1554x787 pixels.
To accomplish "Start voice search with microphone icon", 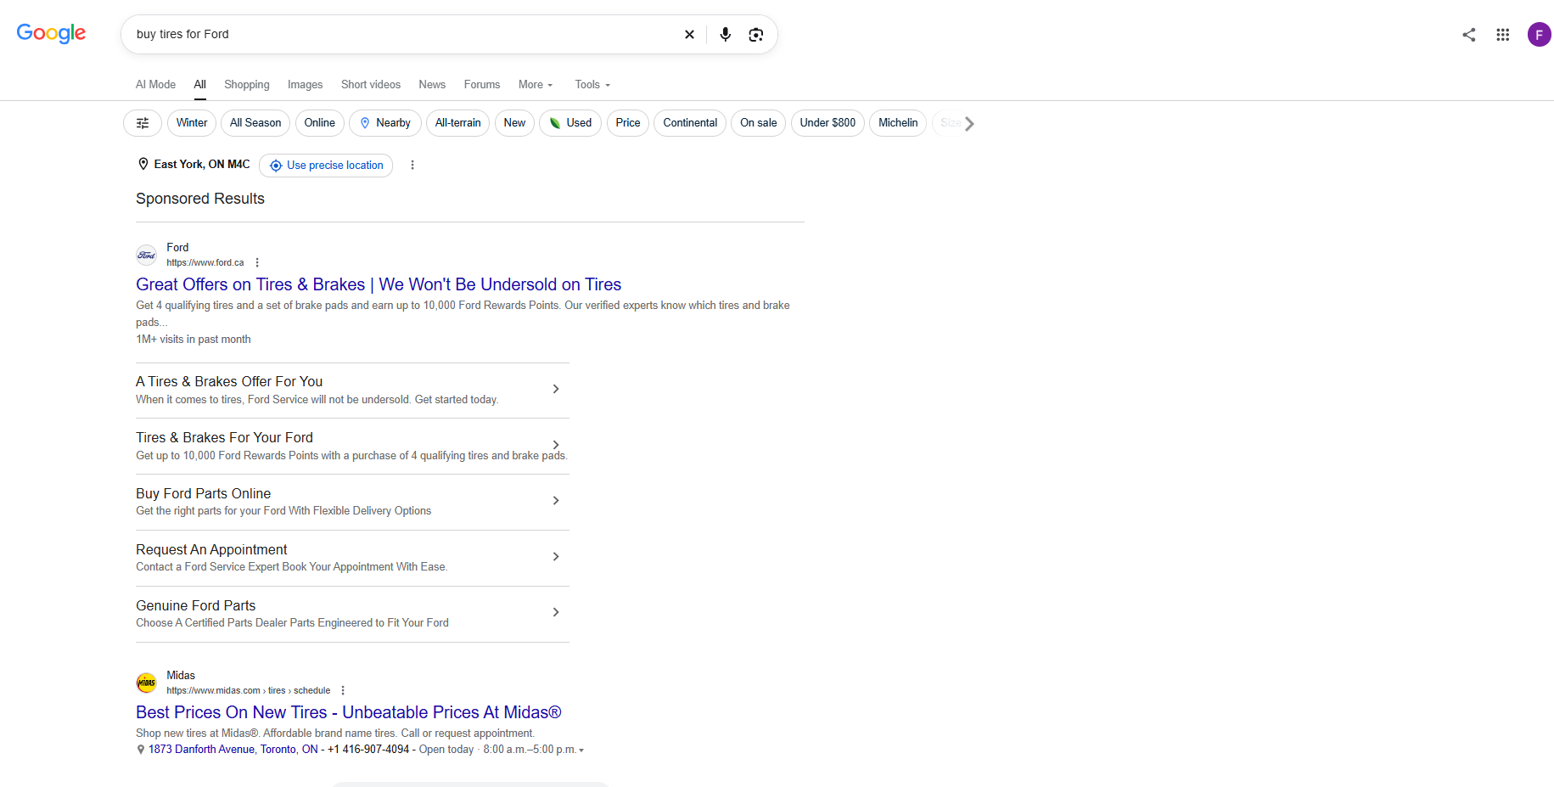I will [x=725, y=35].
